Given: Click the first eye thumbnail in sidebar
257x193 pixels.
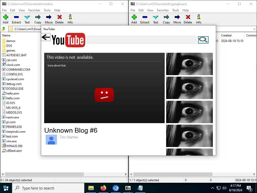Looking at the screenshot, I should [189, 64].
